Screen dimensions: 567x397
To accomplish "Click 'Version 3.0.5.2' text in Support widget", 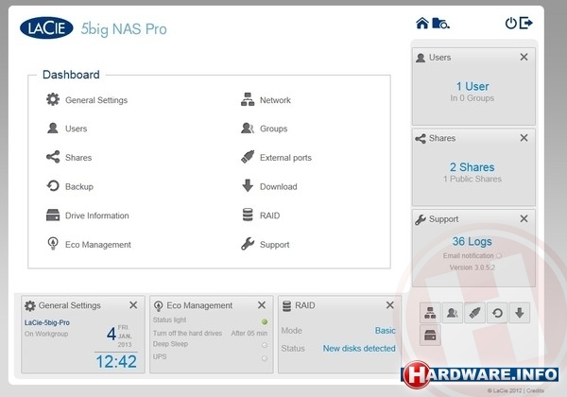I will tap(472, 268).
